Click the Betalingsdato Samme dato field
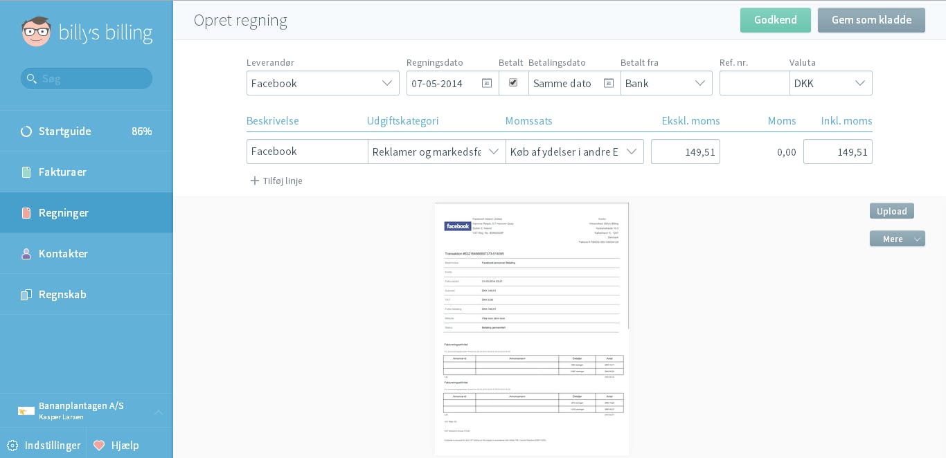 [574, 83]
